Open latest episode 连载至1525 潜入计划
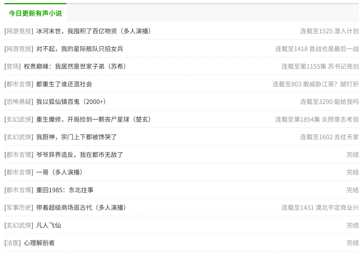 click(x=329, y=31)
